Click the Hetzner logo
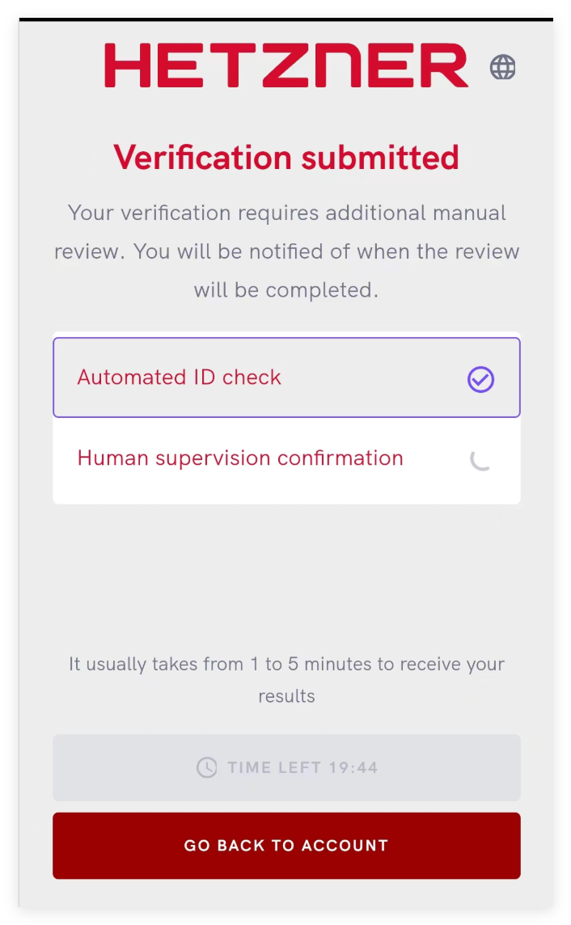The image size is (571, 925). [x=286, y=65]
